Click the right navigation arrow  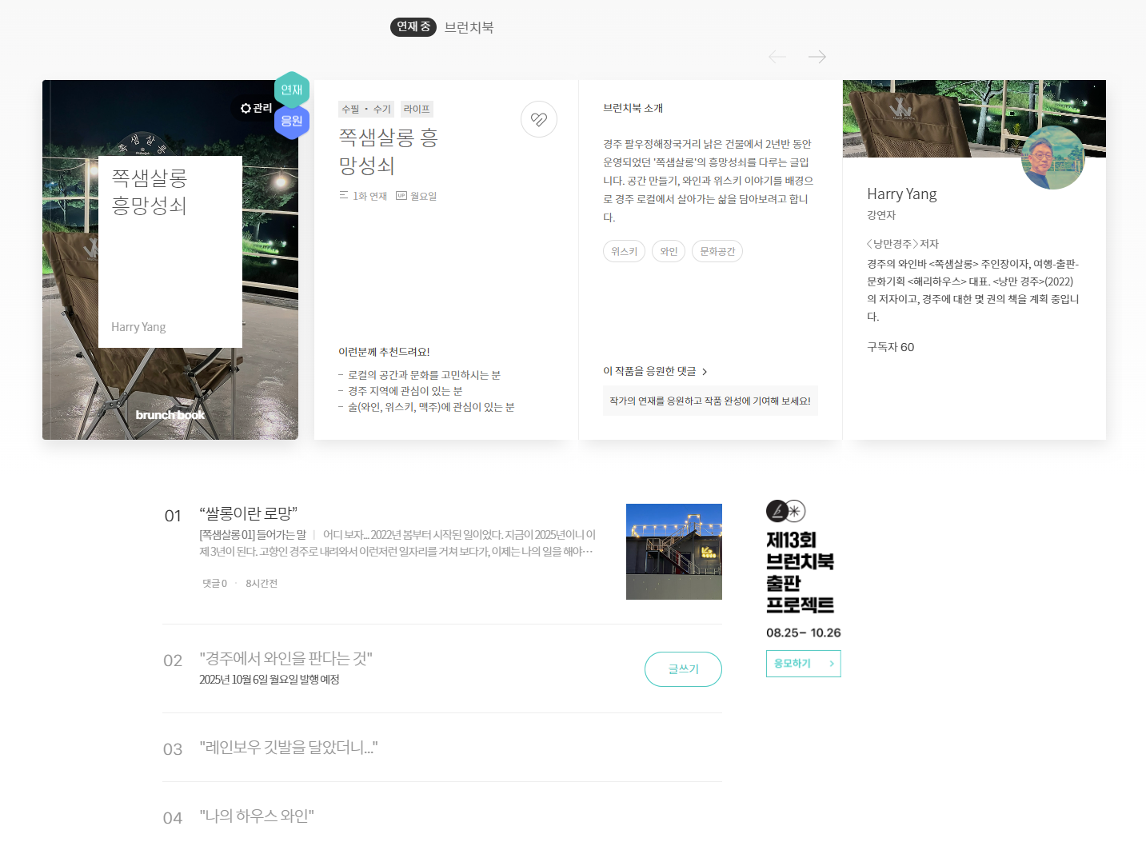click(x=817, y=56)
